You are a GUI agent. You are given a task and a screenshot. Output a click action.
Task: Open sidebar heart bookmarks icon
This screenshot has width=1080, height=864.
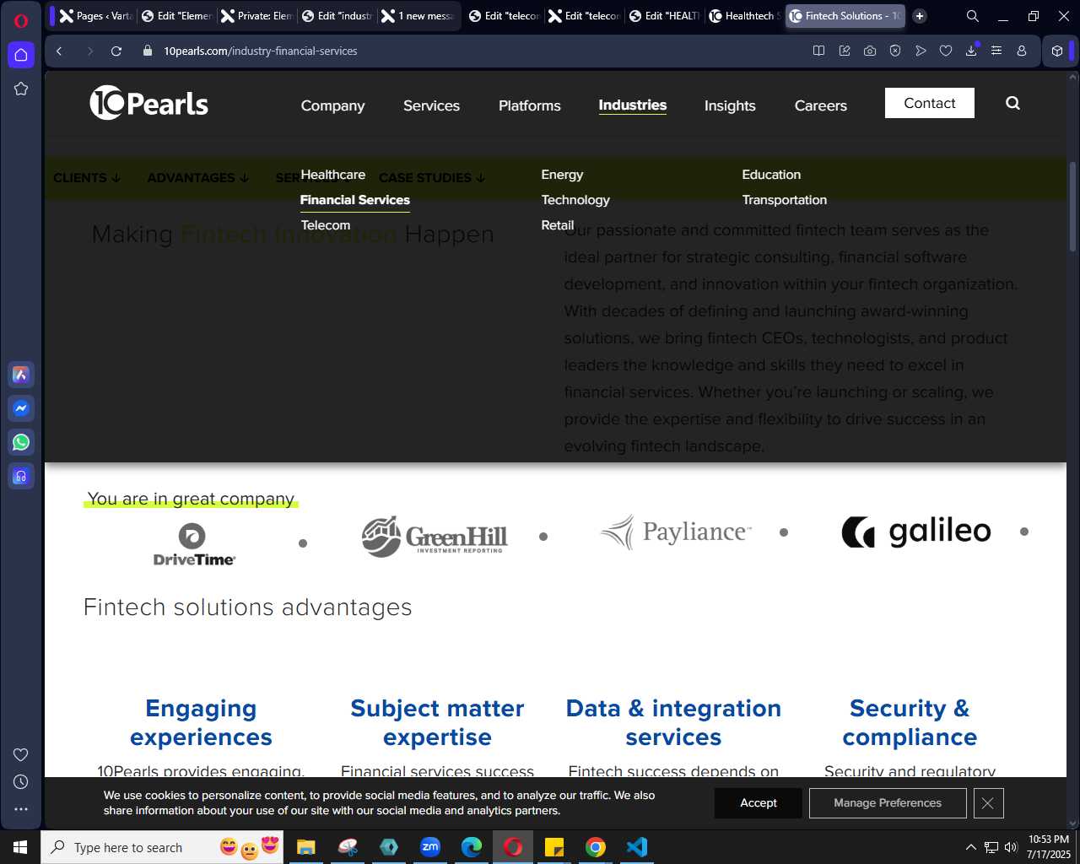tap(21, 755)
